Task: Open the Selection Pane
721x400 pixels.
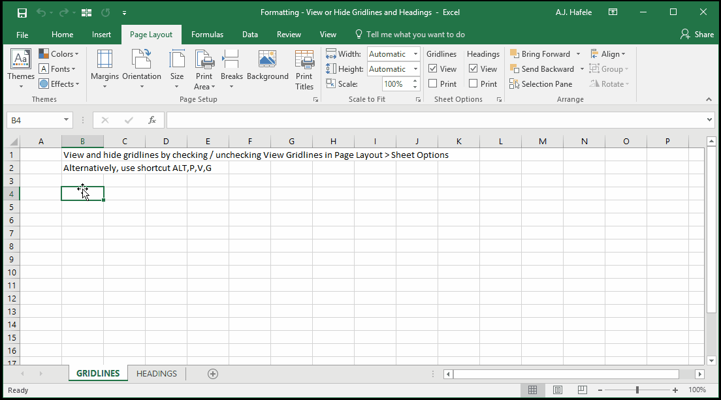Action: [x=541, y=84]
